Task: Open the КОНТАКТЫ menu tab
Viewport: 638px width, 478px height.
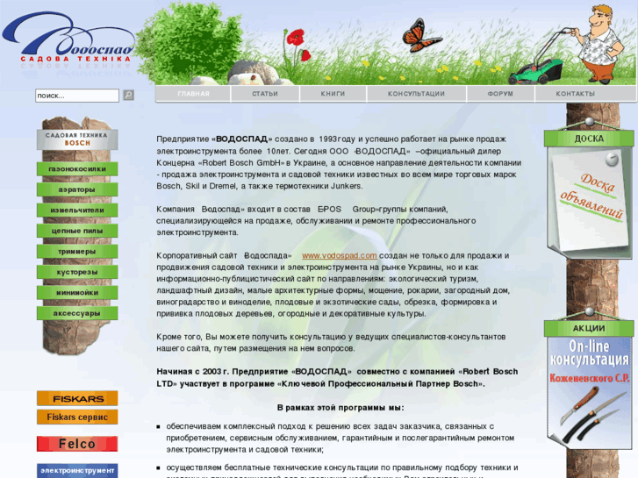Action: (576, 94)
